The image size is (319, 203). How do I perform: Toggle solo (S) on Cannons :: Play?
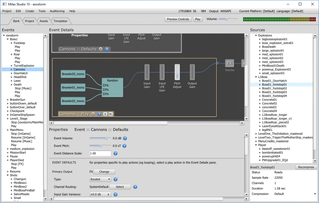[105, 114]
